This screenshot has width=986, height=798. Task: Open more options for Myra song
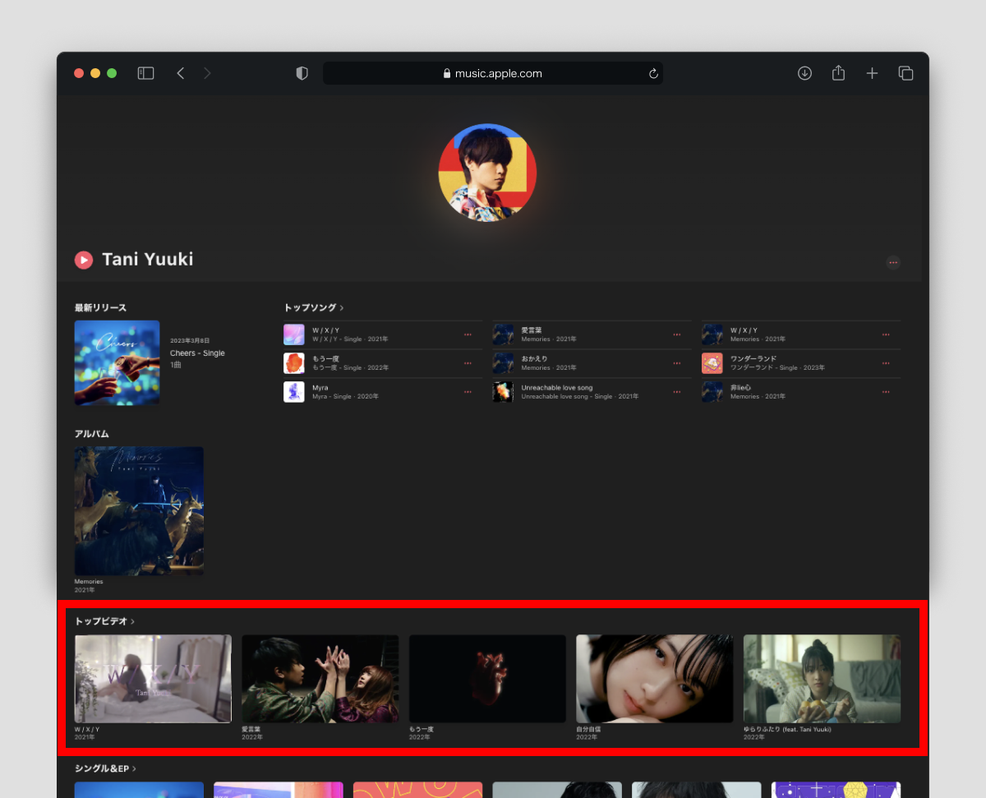(x=468, y=392)
